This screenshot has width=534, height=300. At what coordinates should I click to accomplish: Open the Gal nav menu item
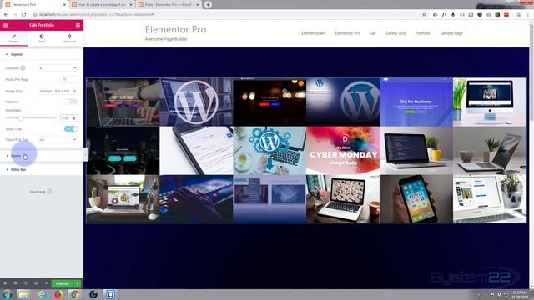tap(373, 33)
